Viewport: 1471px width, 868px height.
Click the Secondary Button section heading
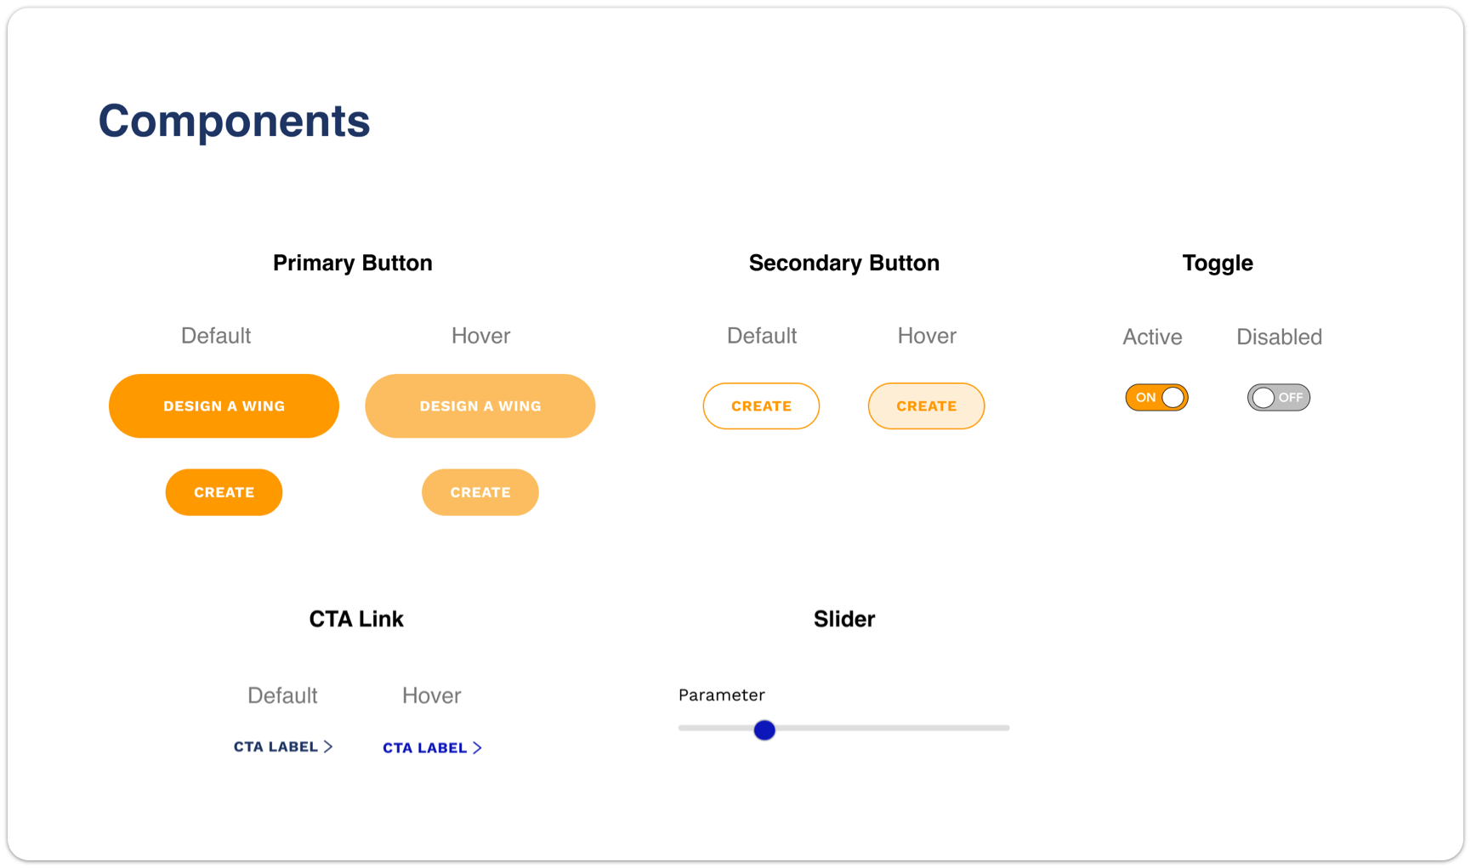[843, 263]
